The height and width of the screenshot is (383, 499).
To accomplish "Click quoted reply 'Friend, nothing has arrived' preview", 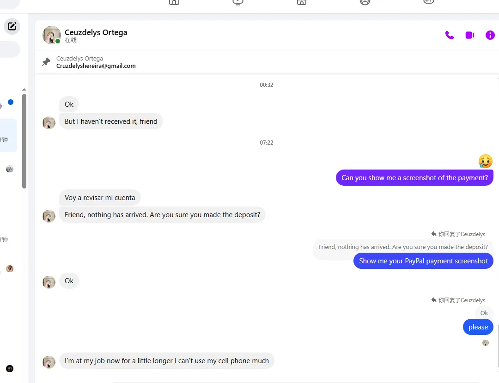I will (x=403, y=247).
